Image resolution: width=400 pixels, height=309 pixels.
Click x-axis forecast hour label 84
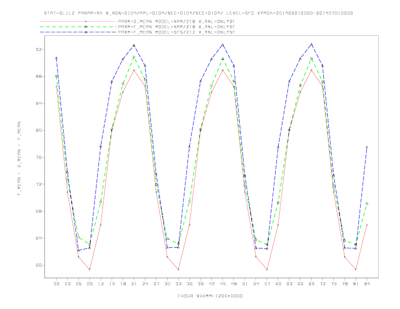coord(367,284)
